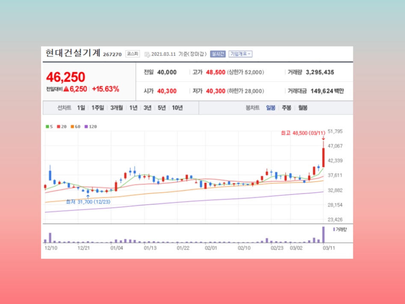
Task: Click the 하한가 28,000 text
Action: [x=245, y=91]
